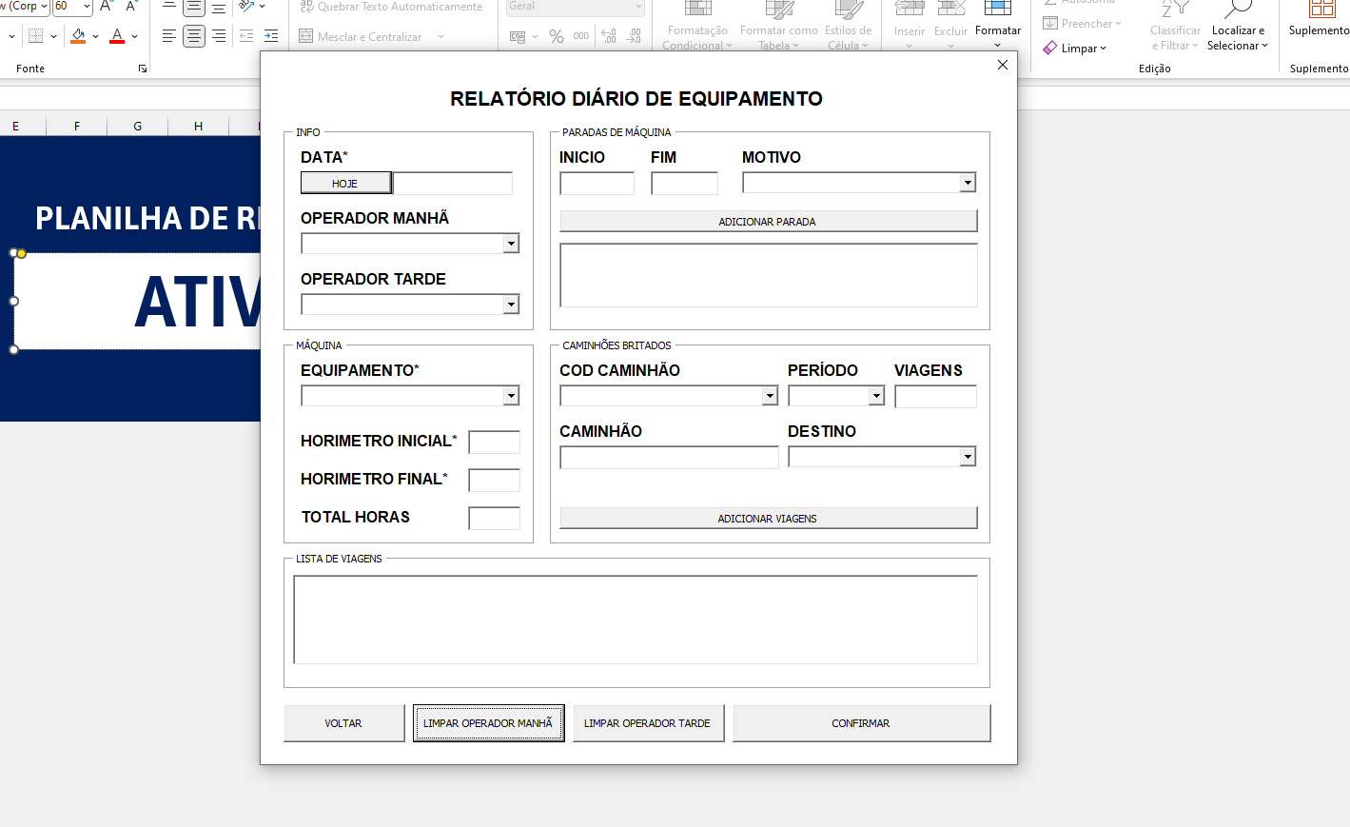Viewport: 1350px width, 827px height.
Task: Expand the EQUIPAMENTO combo box
Action: [511, 396]
